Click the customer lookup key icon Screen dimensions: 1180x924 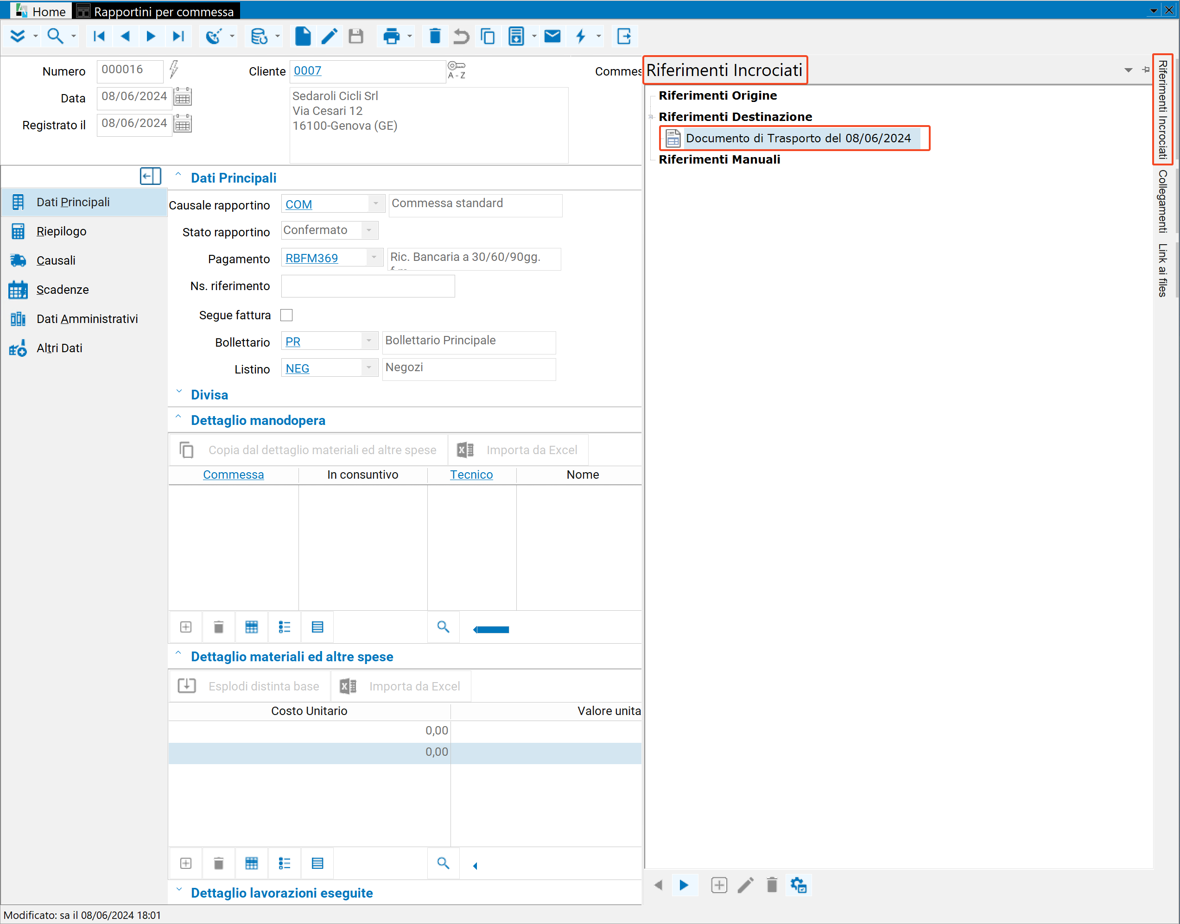[456, 70]
